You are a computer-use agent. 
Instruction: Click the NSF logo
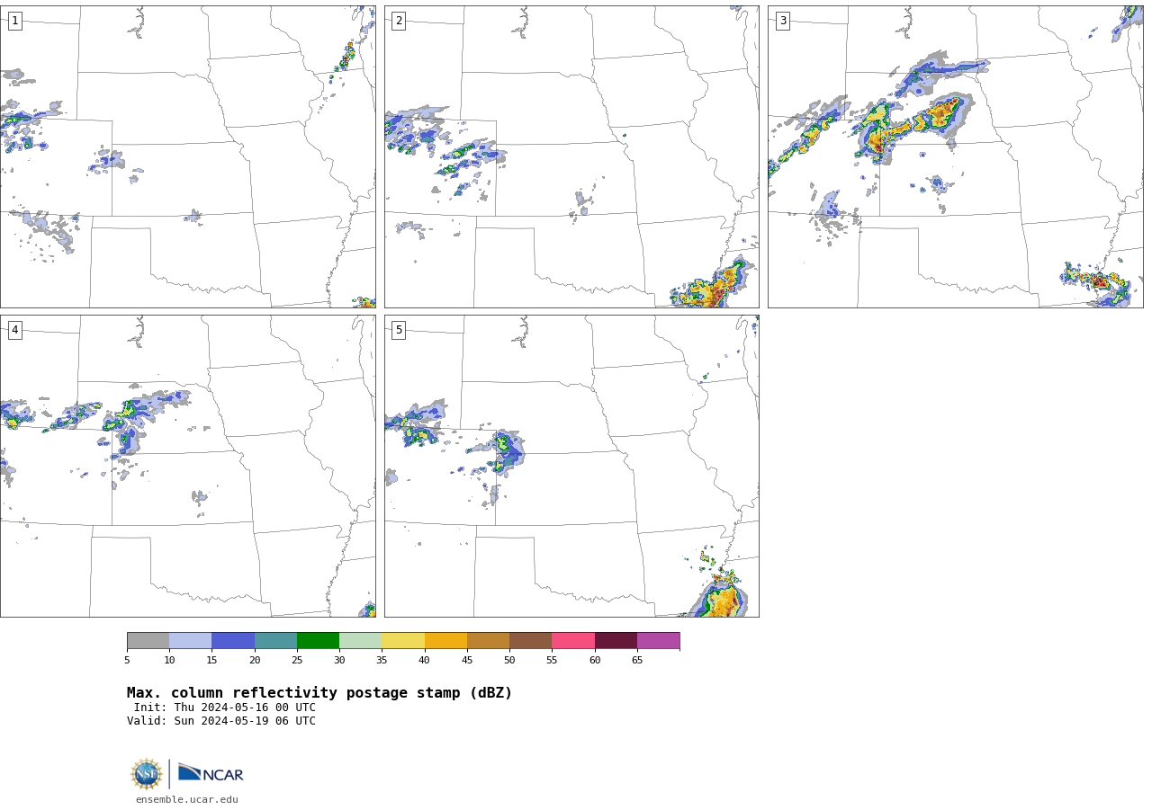(147, 774)
